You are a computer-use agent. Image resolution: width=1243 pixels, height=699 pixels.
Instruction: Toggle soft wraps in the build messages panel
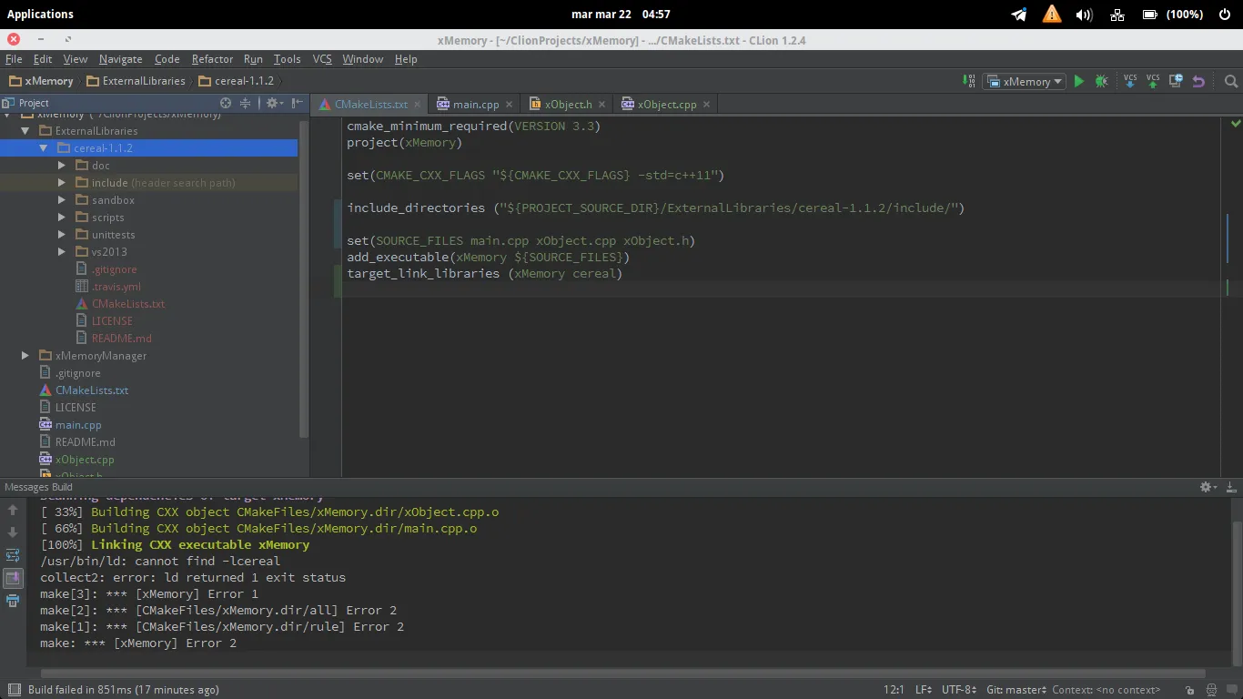pos(13,555)
